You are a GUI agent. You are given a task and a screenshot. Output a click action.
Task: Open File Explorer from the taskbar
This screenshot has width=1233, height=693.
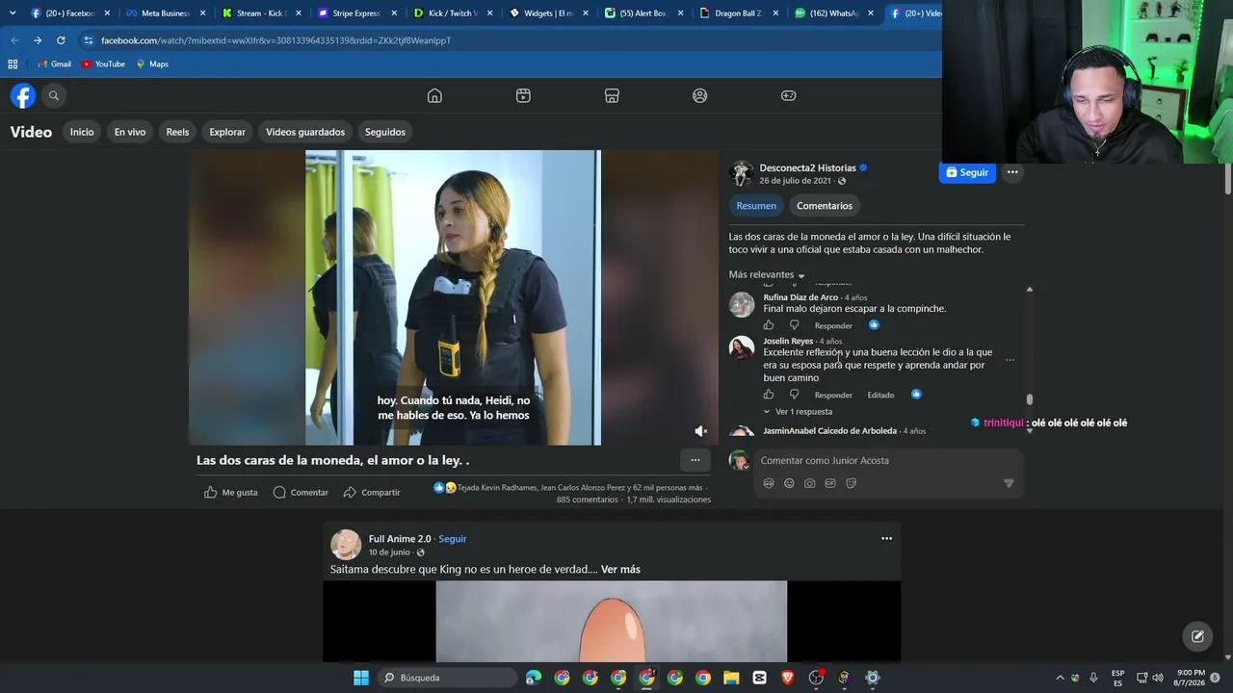tap(731, 678)
